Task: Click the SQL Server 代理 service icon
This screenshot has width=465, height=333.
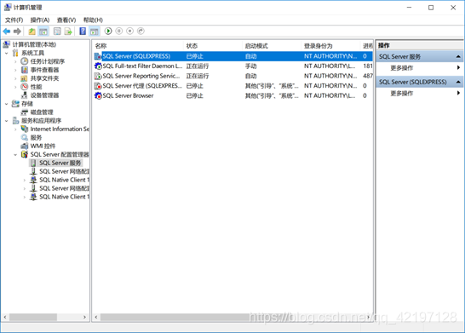Action: (98, 86)
